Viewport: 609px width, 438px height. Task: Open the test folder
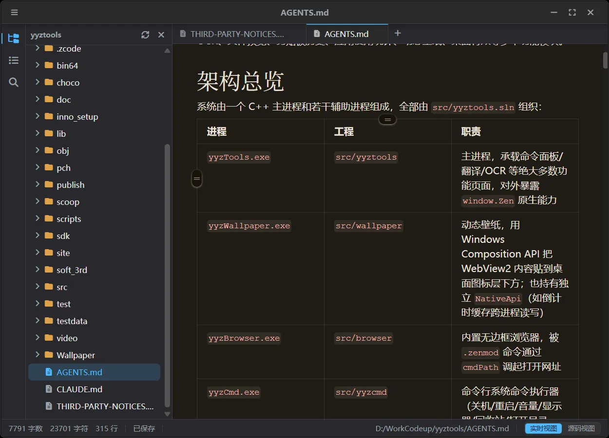[x=95, y=304]
